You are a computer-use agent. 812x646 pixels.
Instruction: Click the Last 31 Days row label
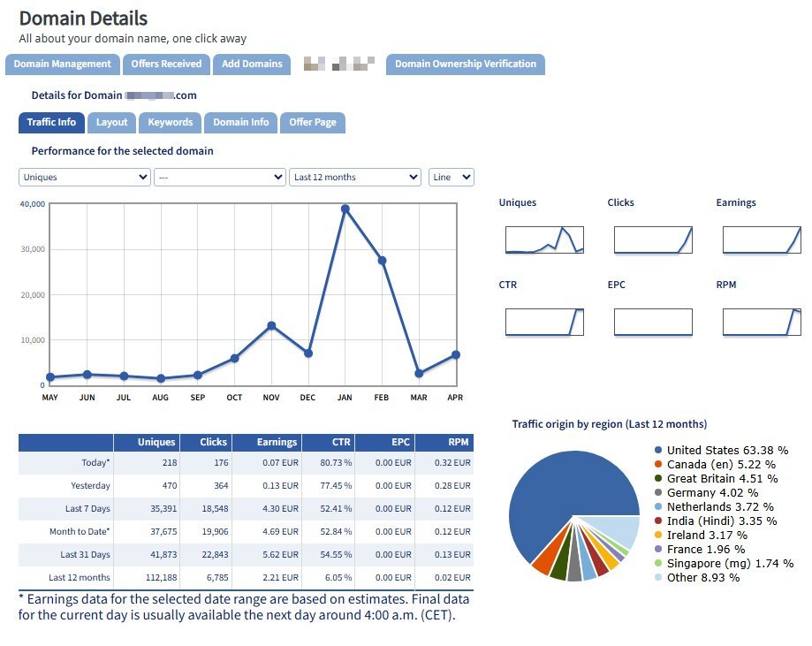(x=86, y=555)
